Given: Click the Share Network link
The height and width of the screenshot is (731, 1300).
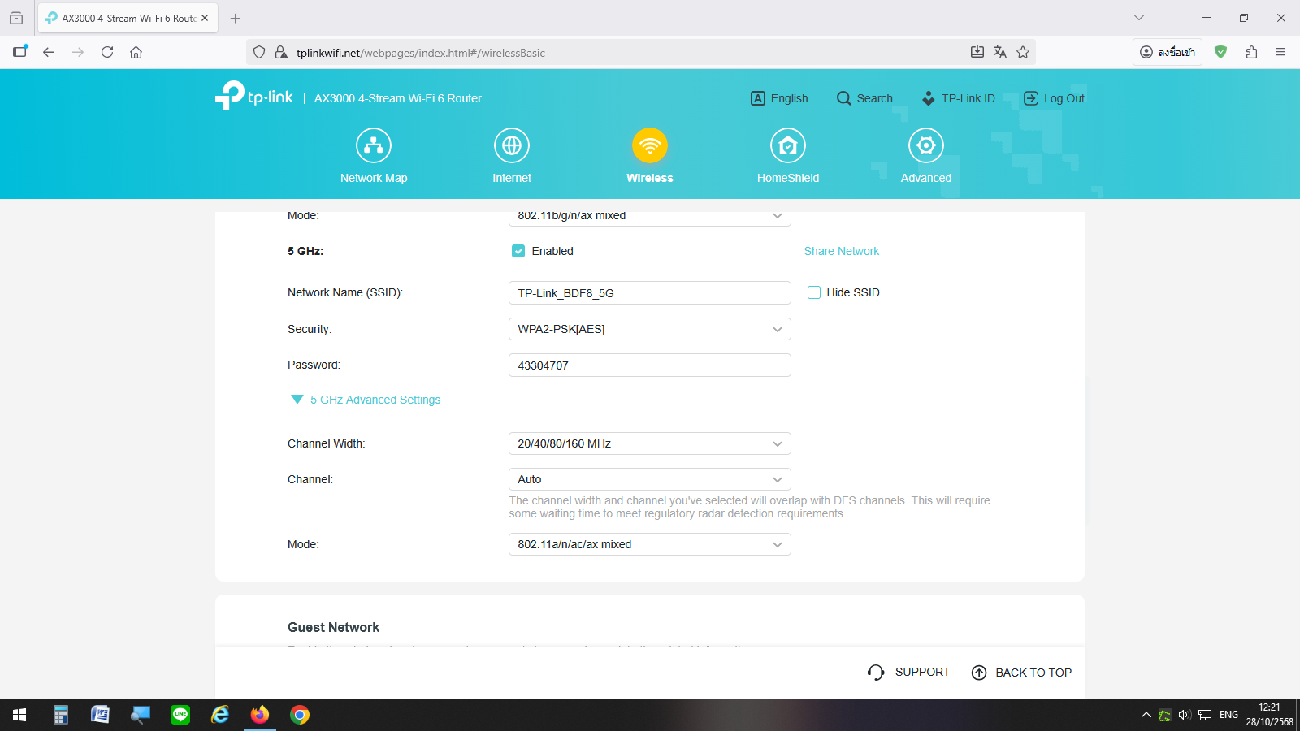Looking at the screenshot, I should coord(841,251).
